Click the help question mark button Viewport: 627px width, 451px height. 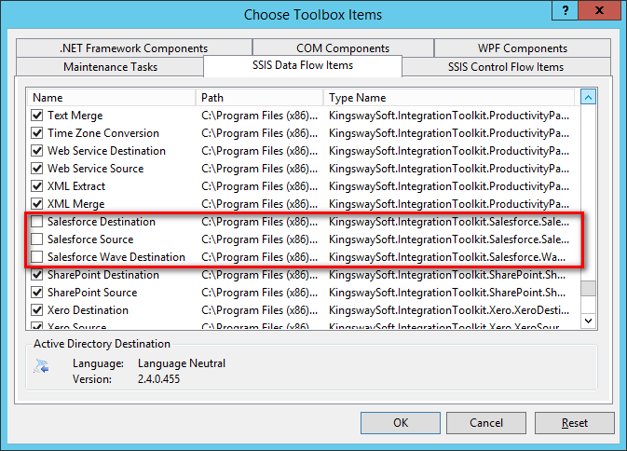[x=565, y=10]
